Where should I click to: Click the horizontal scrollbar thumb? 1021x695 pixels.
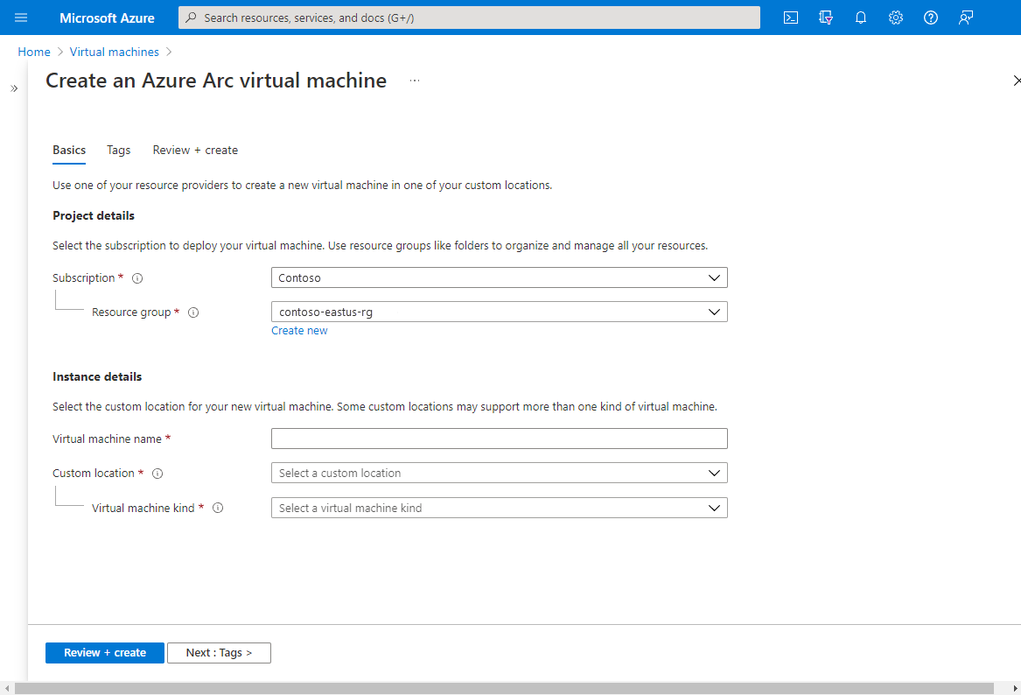[x=504, y=689]
